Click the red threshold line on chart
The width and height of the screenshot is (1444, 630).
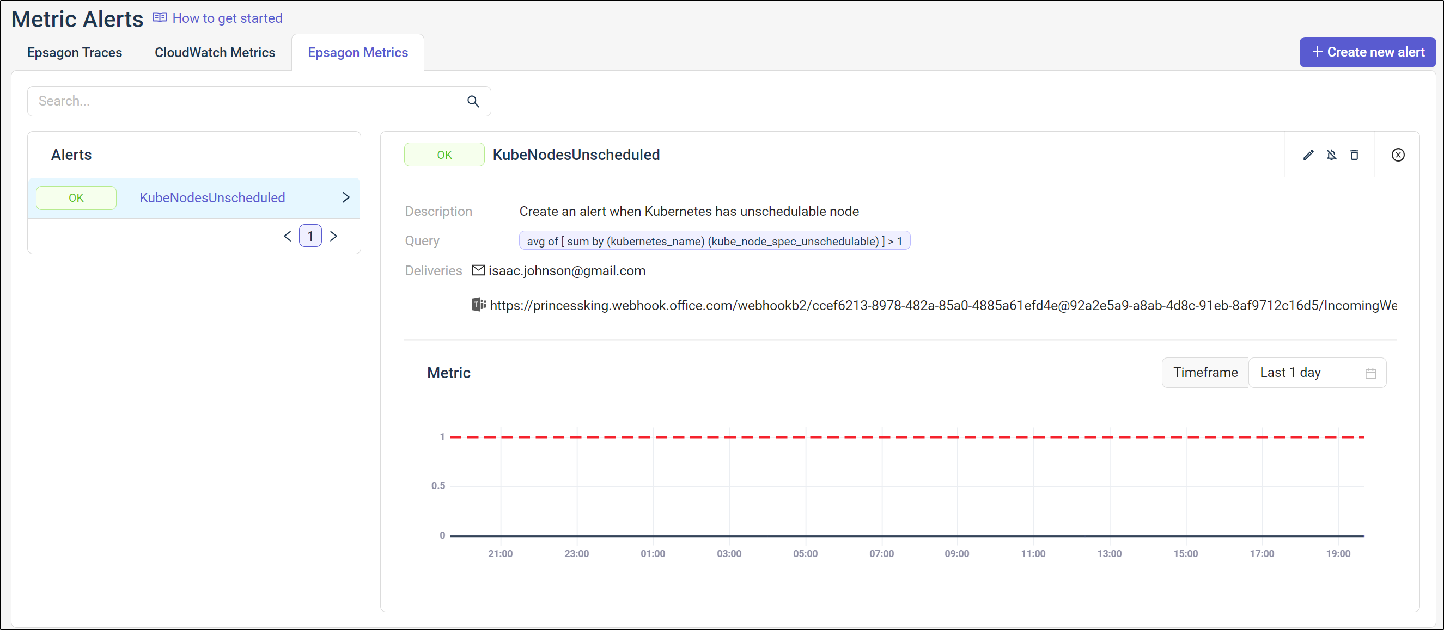(906, 437)
